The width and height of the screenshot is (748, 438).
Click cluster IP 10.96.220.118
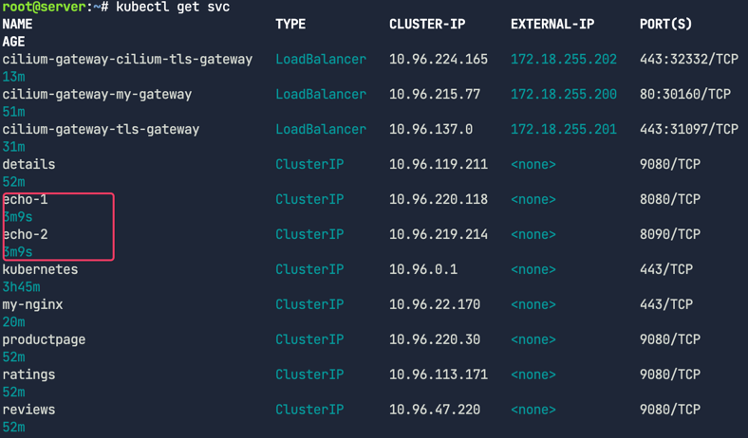coord(439,199)
